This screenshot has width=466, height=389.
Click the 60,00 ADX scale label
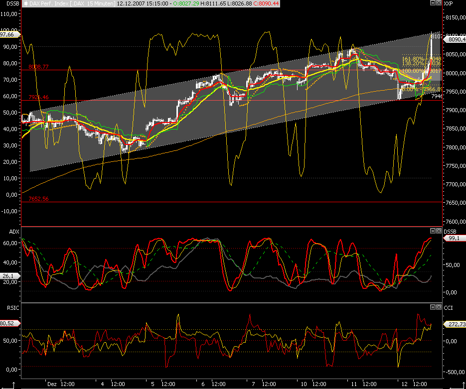(x=10, y=243)
